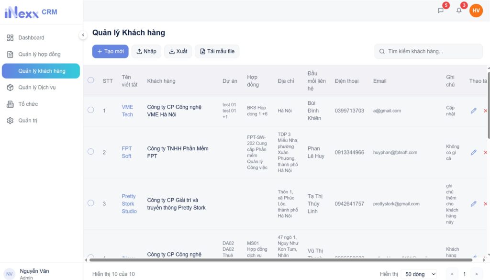Select the Quản lý khách hàng menu item
Image resolution: width=490 pixels, height=280 pixels.
[41, 70]
